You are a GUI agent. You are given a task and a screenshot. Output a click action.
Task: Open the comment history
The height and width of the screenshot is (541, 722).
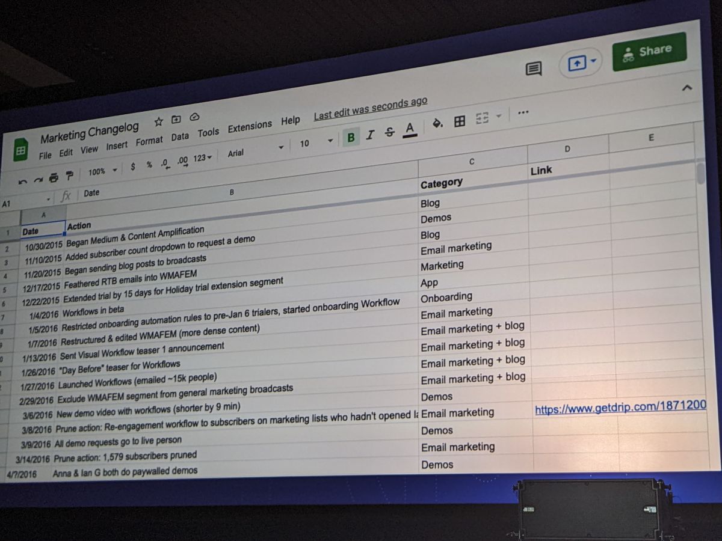[533, 69]
